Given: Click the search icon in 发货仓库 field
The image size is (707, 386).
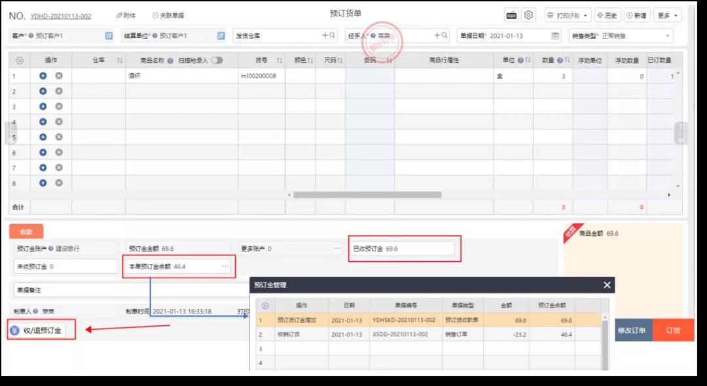Looking at the screenshot, I should [x=333, y=35].
